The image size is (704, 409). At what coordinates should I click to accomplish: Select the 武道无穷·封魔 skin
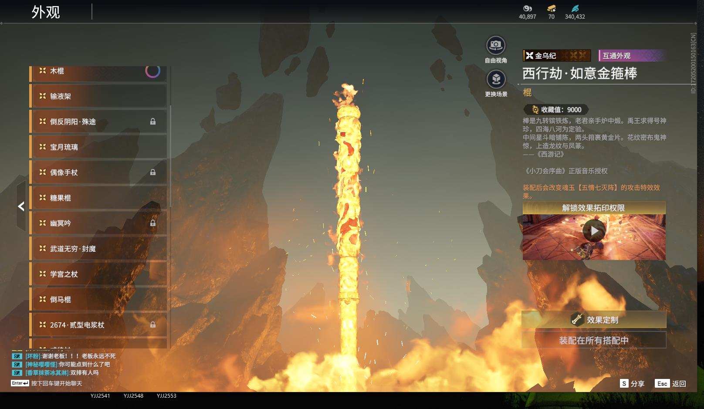click(x=98, y=248)
